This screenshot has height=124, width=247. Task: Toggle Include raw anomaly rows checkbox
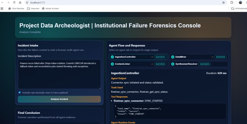point(20,92)
